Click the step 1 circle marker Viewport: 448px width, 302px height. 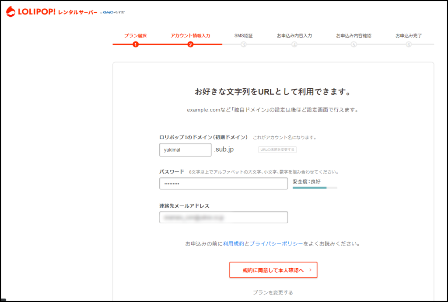point(136,44)
